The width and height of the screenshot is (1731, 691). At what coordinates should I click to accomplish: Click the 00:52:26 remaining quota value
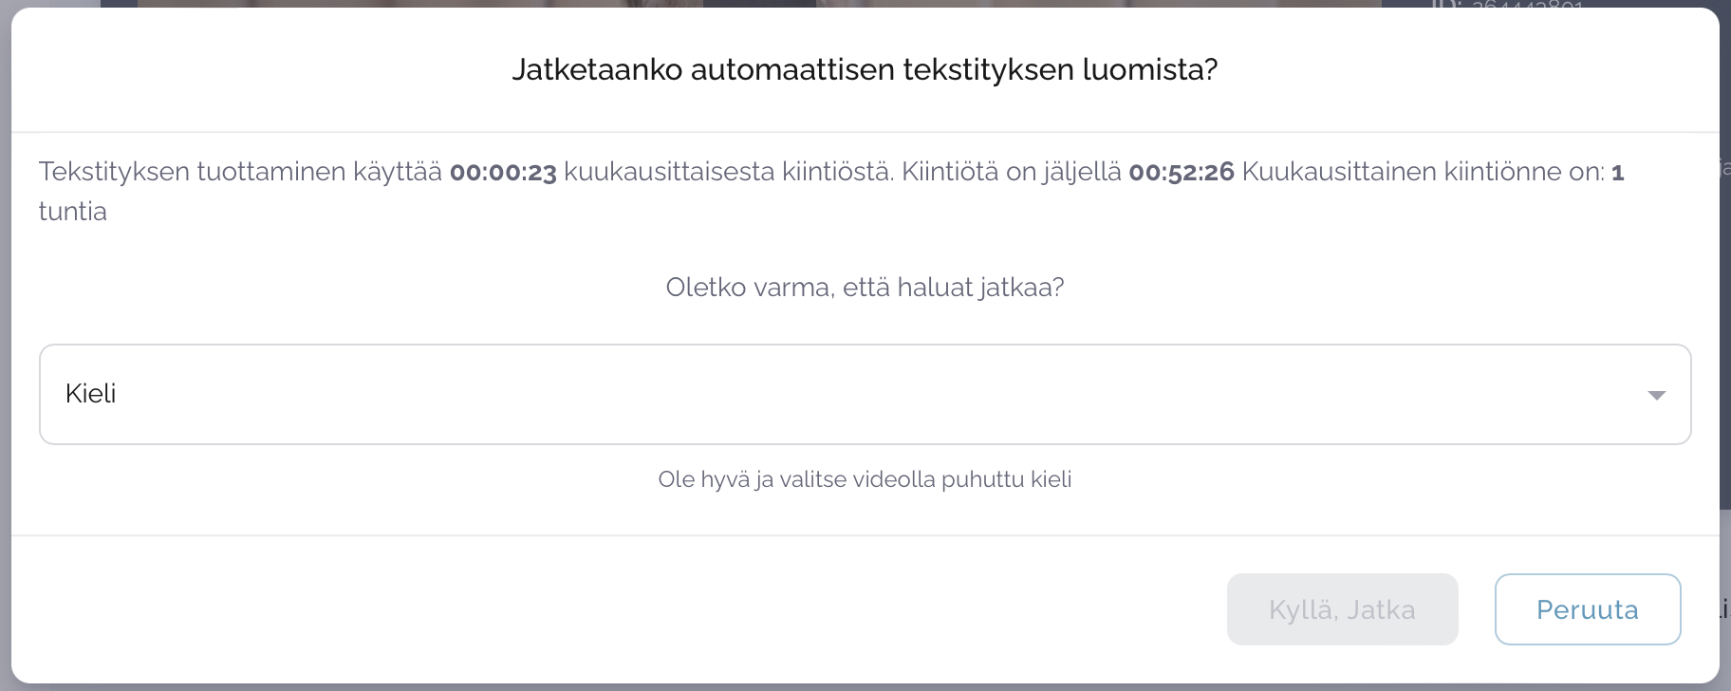point(1181,173)
